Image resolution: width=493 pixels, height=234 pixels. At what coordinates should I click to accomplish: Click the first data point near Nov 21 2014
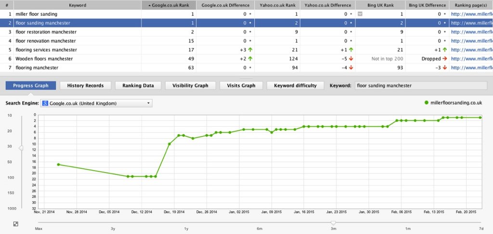[58, 164]
